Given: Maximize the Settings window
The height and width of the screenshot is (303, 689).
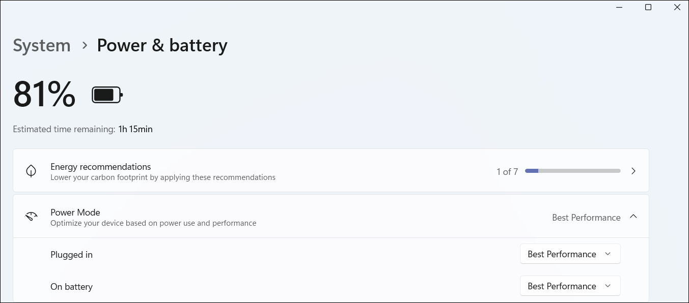Looking at the screenshot, I should tap(648, 8).
